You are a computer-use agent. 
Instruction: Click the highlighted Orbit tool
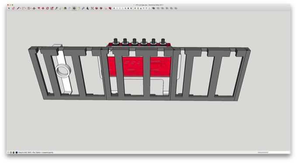click(x=74, y=8)
